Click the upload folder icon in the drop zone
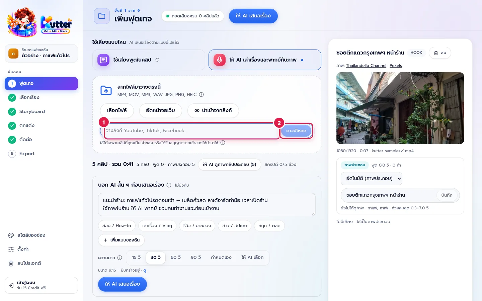Screen dimensions: 482x301 coord(106,90)
